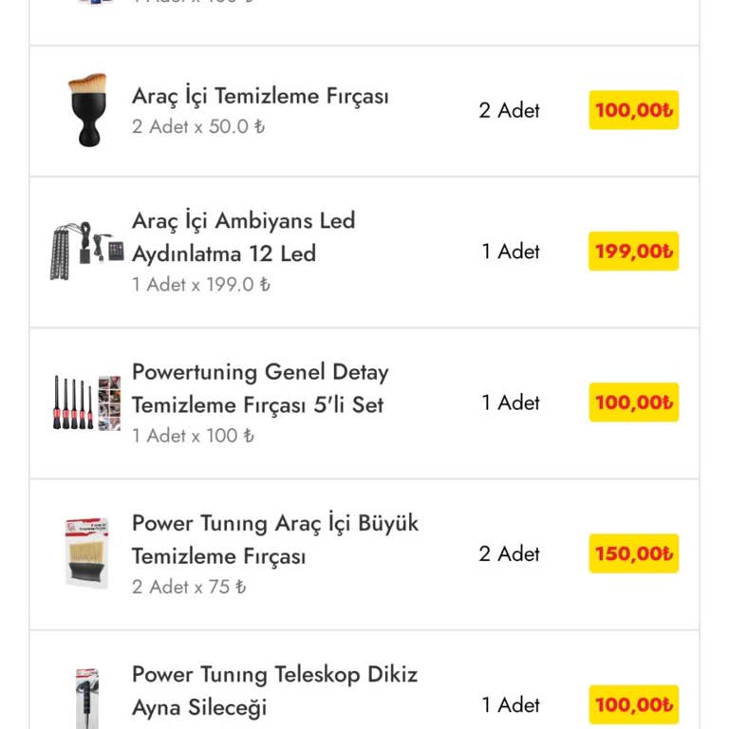Click the 100,00₺ badge for the 5'li Set
The width and height of the screenshot is (729, 729).
(x=633, y=402)
